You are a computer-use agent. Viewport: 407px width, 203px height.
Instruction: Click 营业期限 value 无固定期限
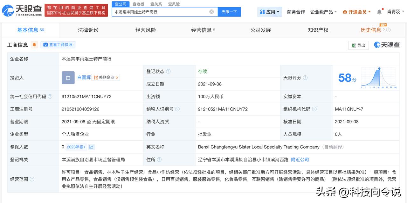point(103,122)
